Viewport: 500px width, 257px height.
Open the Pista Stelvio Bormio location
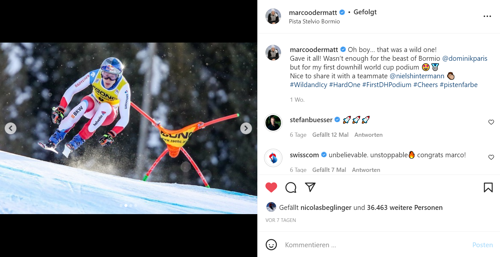[314, 21]
